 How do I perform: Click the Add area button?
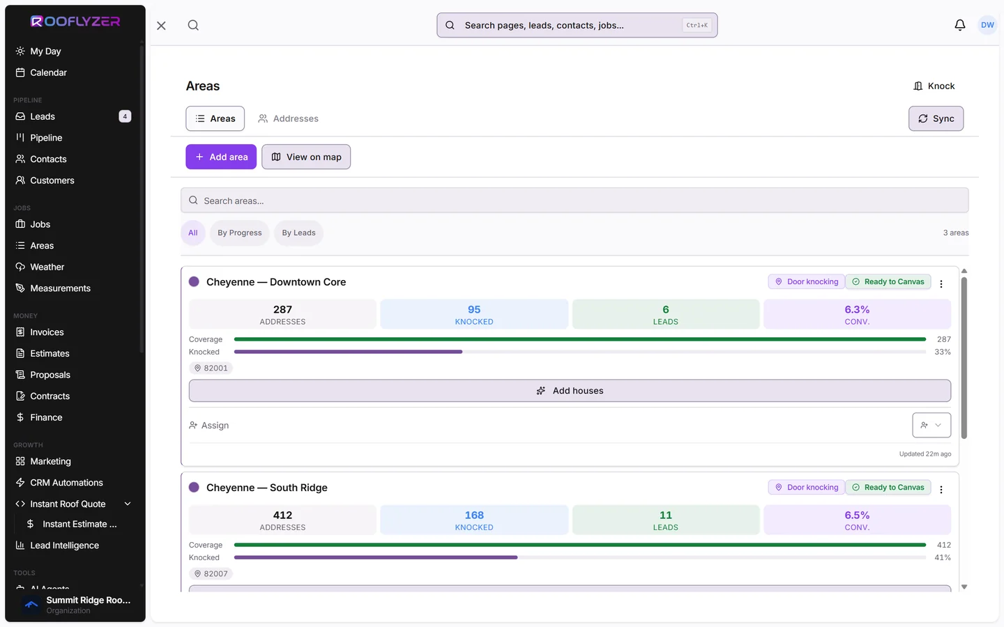pos(221,157)
